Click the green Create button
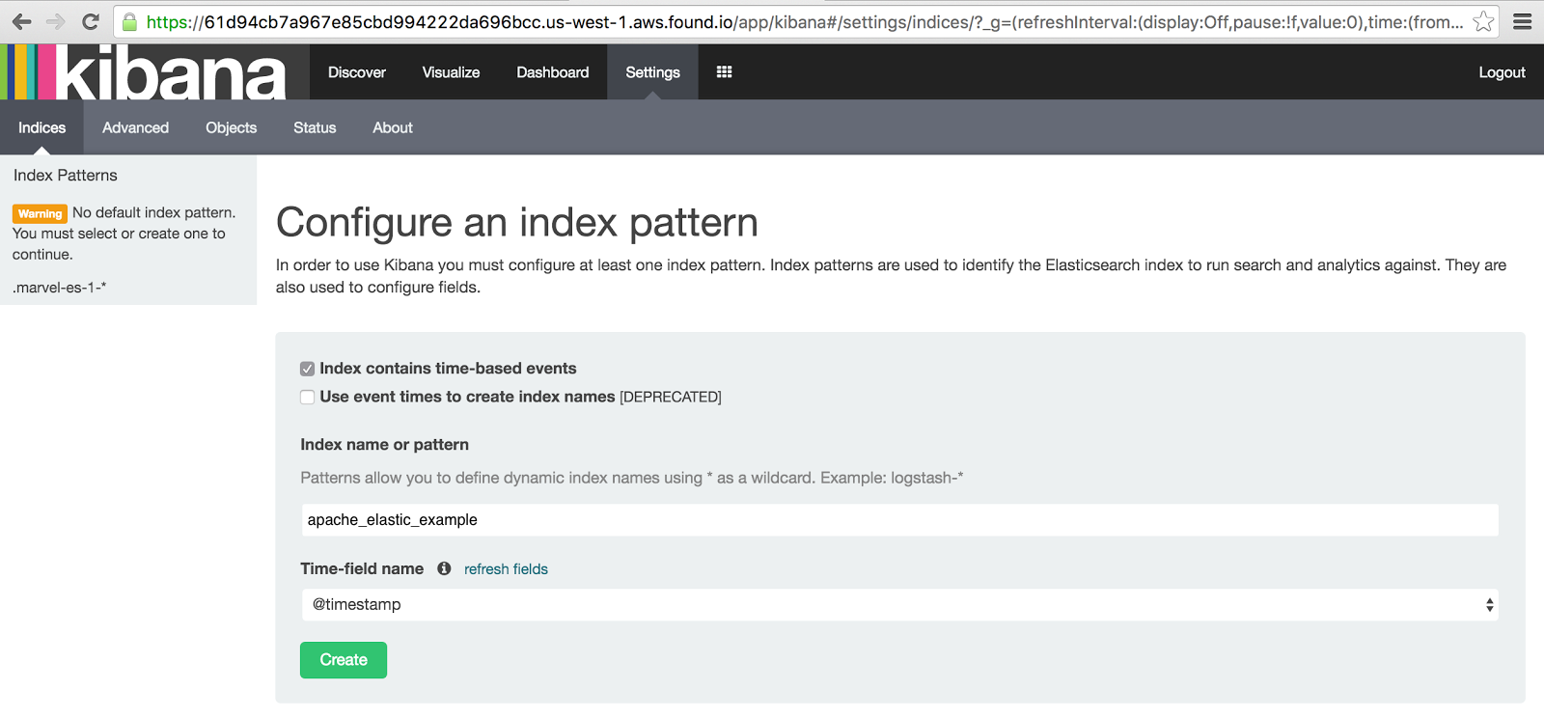Viewport: 1544px width, 718px height. pyautogui.click(x=343, y=660)
